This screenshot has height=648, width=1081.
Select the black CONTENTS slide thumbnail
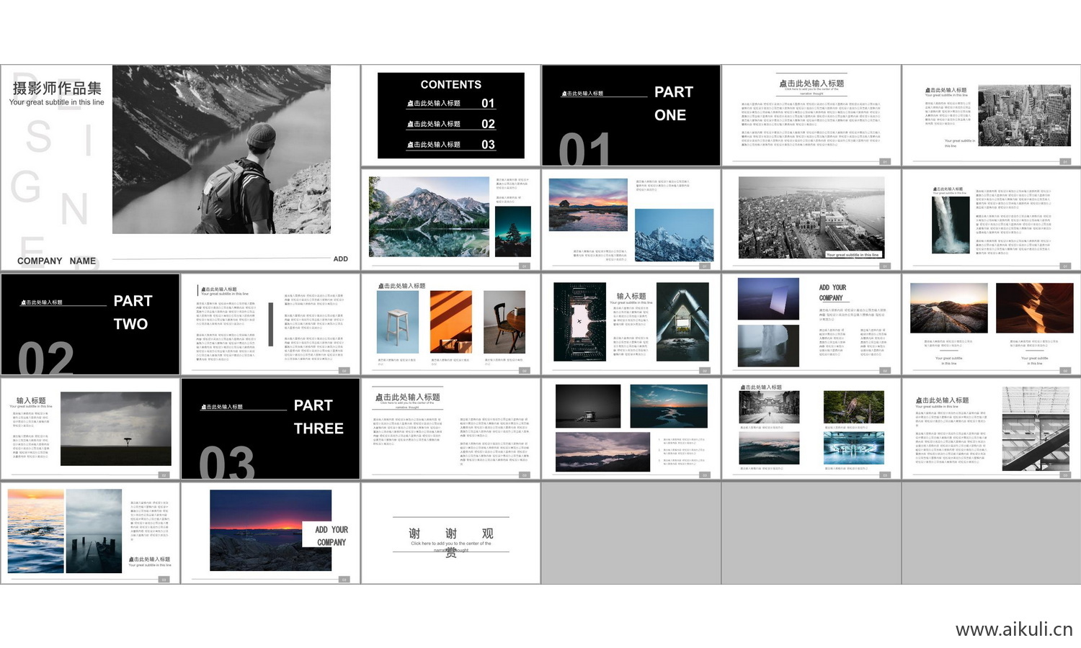coord(450,115)
